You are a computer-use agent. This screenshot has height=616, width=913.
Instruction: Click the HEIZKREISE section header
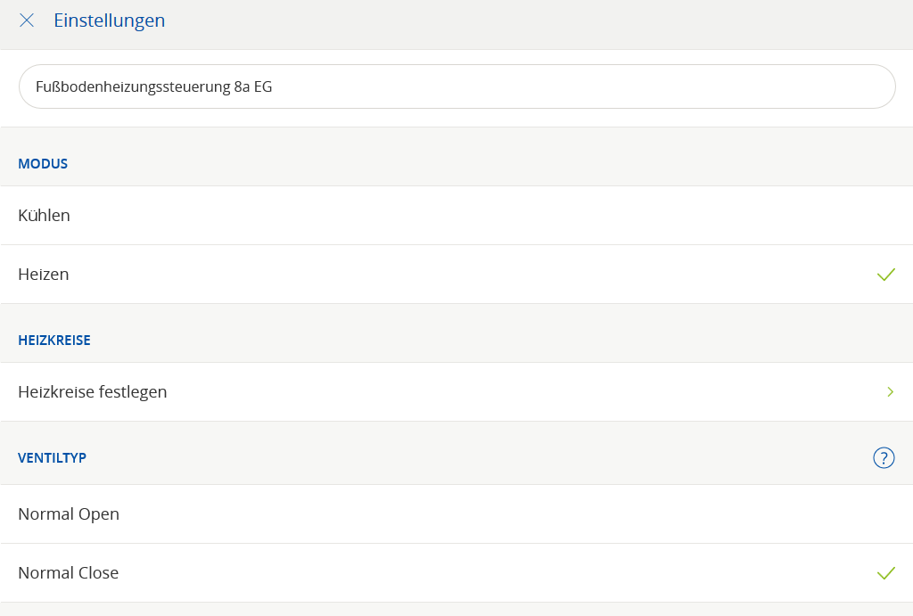pos(54,341)
